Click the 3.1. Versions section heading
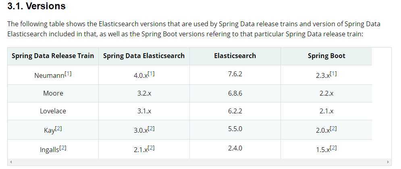Screen dimensions: 401x169 (37, 6)
